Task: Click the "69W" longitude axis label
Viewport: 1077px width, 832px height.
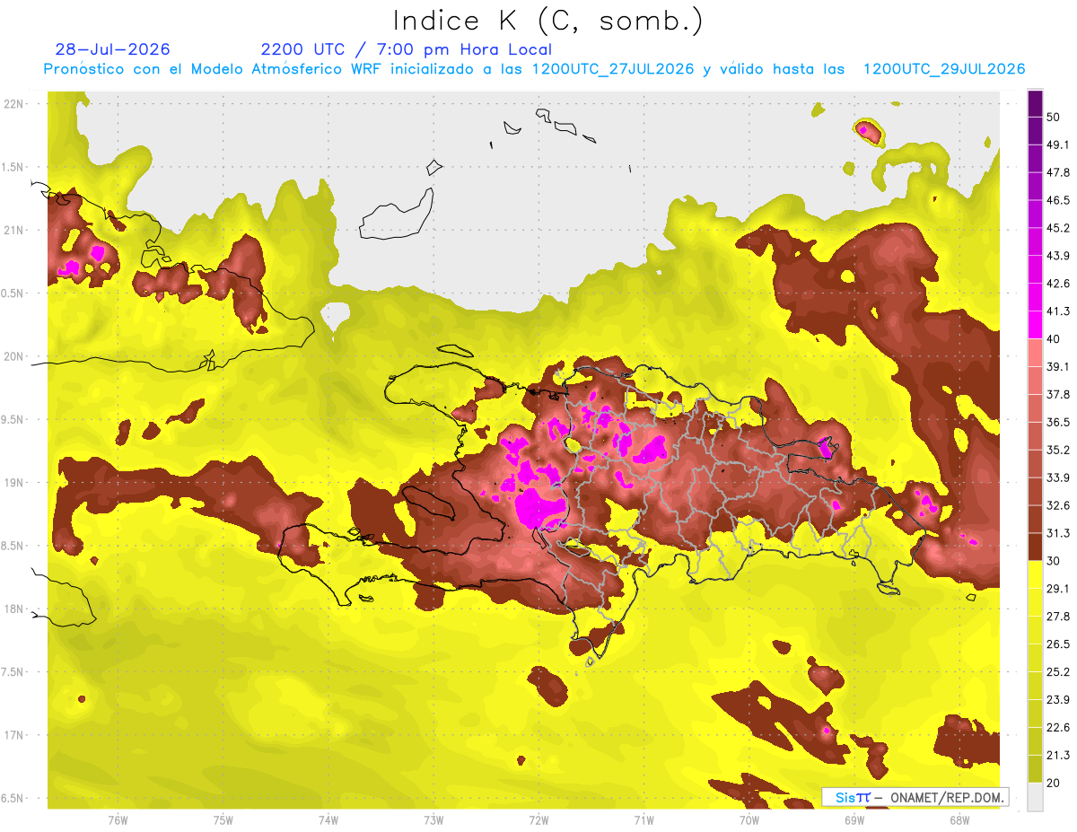Action: (x=854, y=819)
